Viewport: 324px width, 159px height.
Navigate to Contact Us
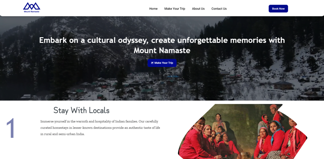219,9
